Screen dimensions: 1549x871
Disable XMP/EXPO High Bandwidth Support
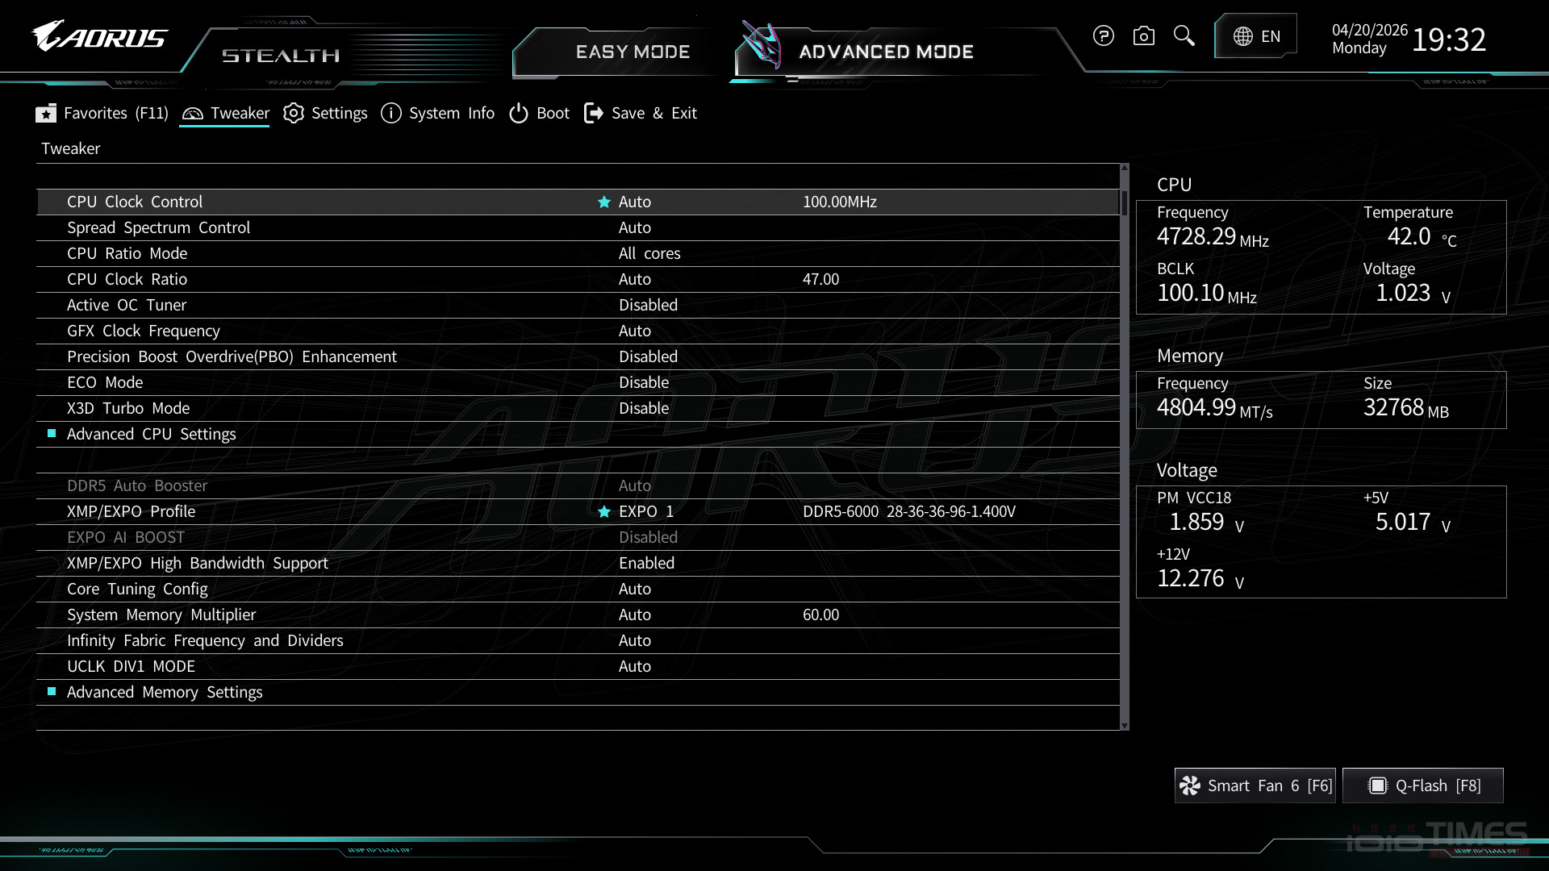(646, 563)
